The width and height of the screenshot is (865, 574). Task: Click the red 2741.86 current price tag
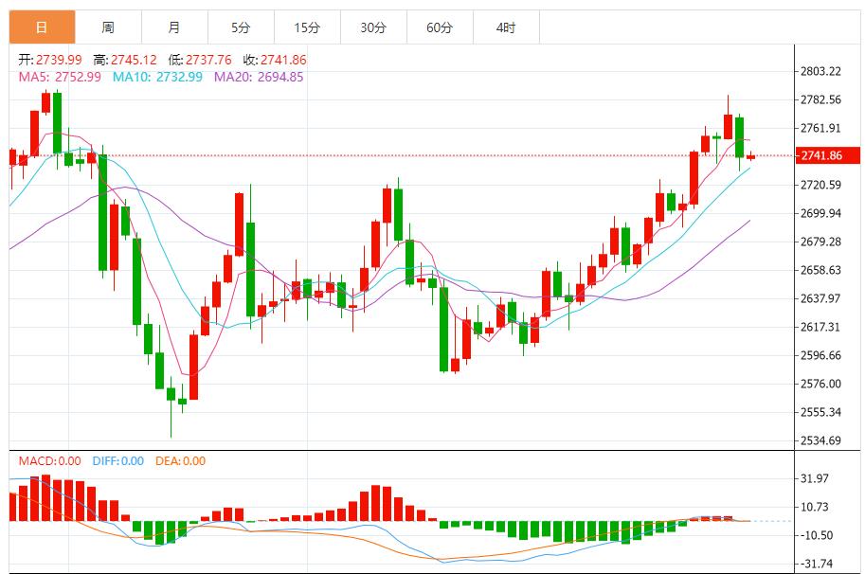pyautogui.click(x=820, y=155)
